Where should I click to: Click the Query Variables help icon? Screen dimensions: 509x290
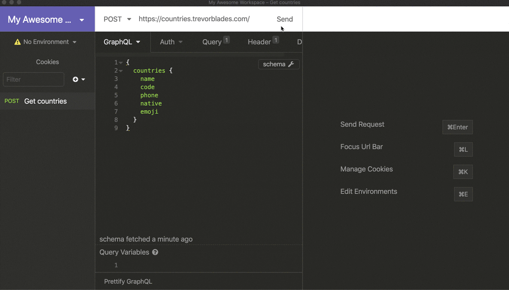pyautogui.click(x=155, y=252)
